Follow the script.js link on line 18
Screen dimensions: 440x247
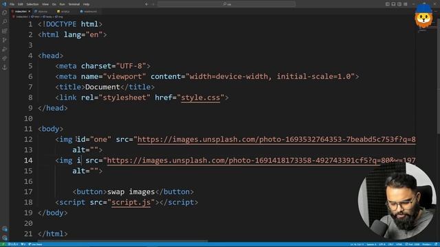coord(131,202)
